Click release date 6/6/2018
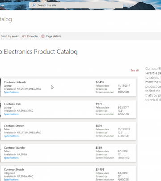The width and height of the screenshot is (161, 181). (123, 173)
